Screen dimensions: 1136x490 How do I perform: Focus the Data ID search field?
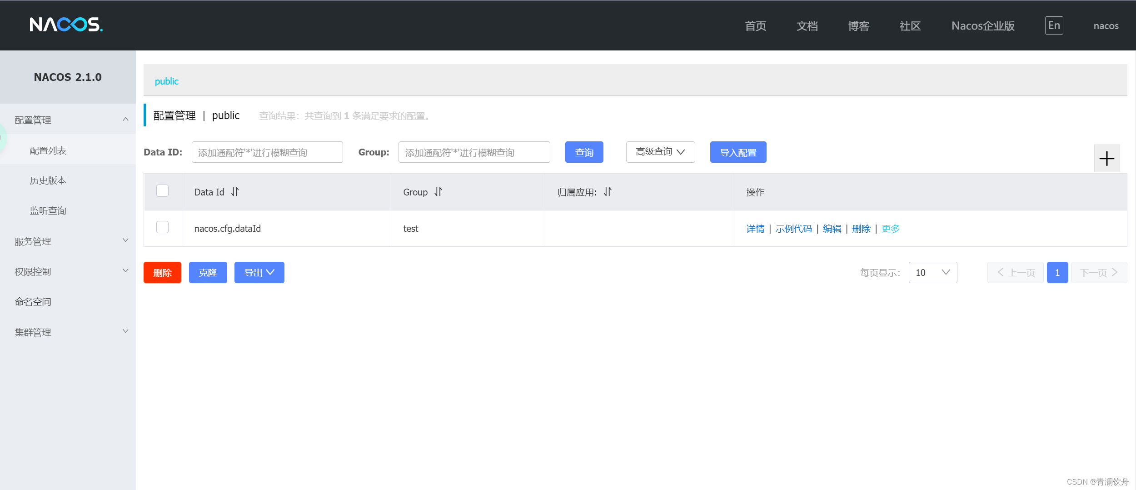267,152
